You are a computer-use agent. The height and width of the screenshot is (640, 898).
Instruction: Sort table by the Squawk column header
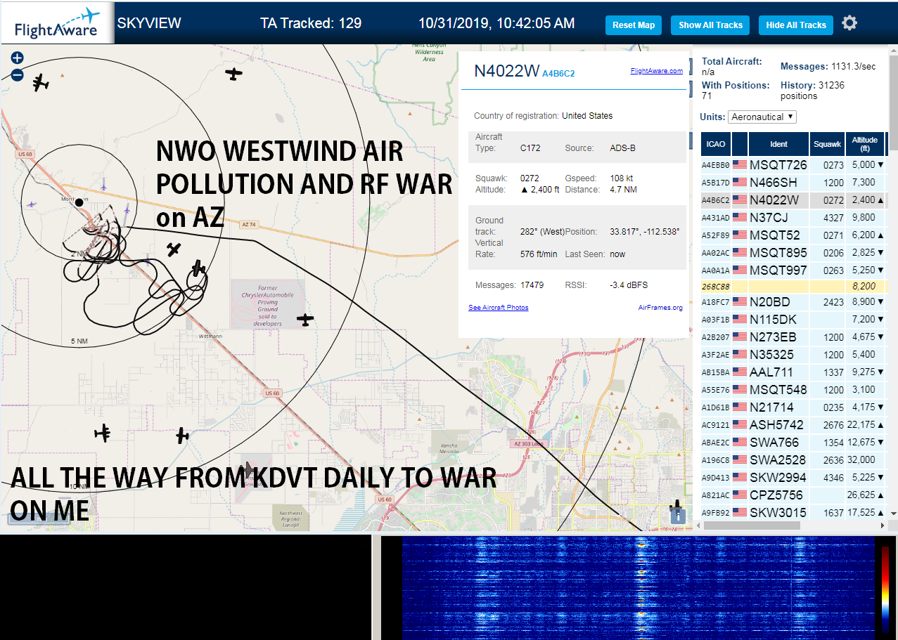pyautogui.click(x=827, y=144)
